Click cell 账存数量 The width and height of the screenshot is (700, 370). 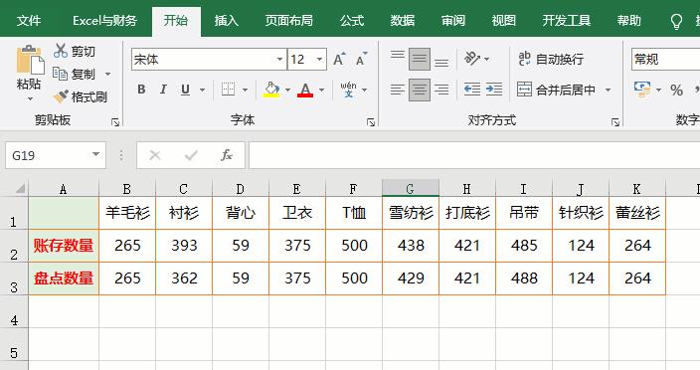(x=64, y=246)
